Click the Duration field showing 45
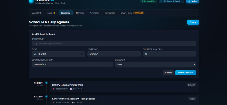The width and height of the screenshot is (227, 105). (x=169, y=54)
